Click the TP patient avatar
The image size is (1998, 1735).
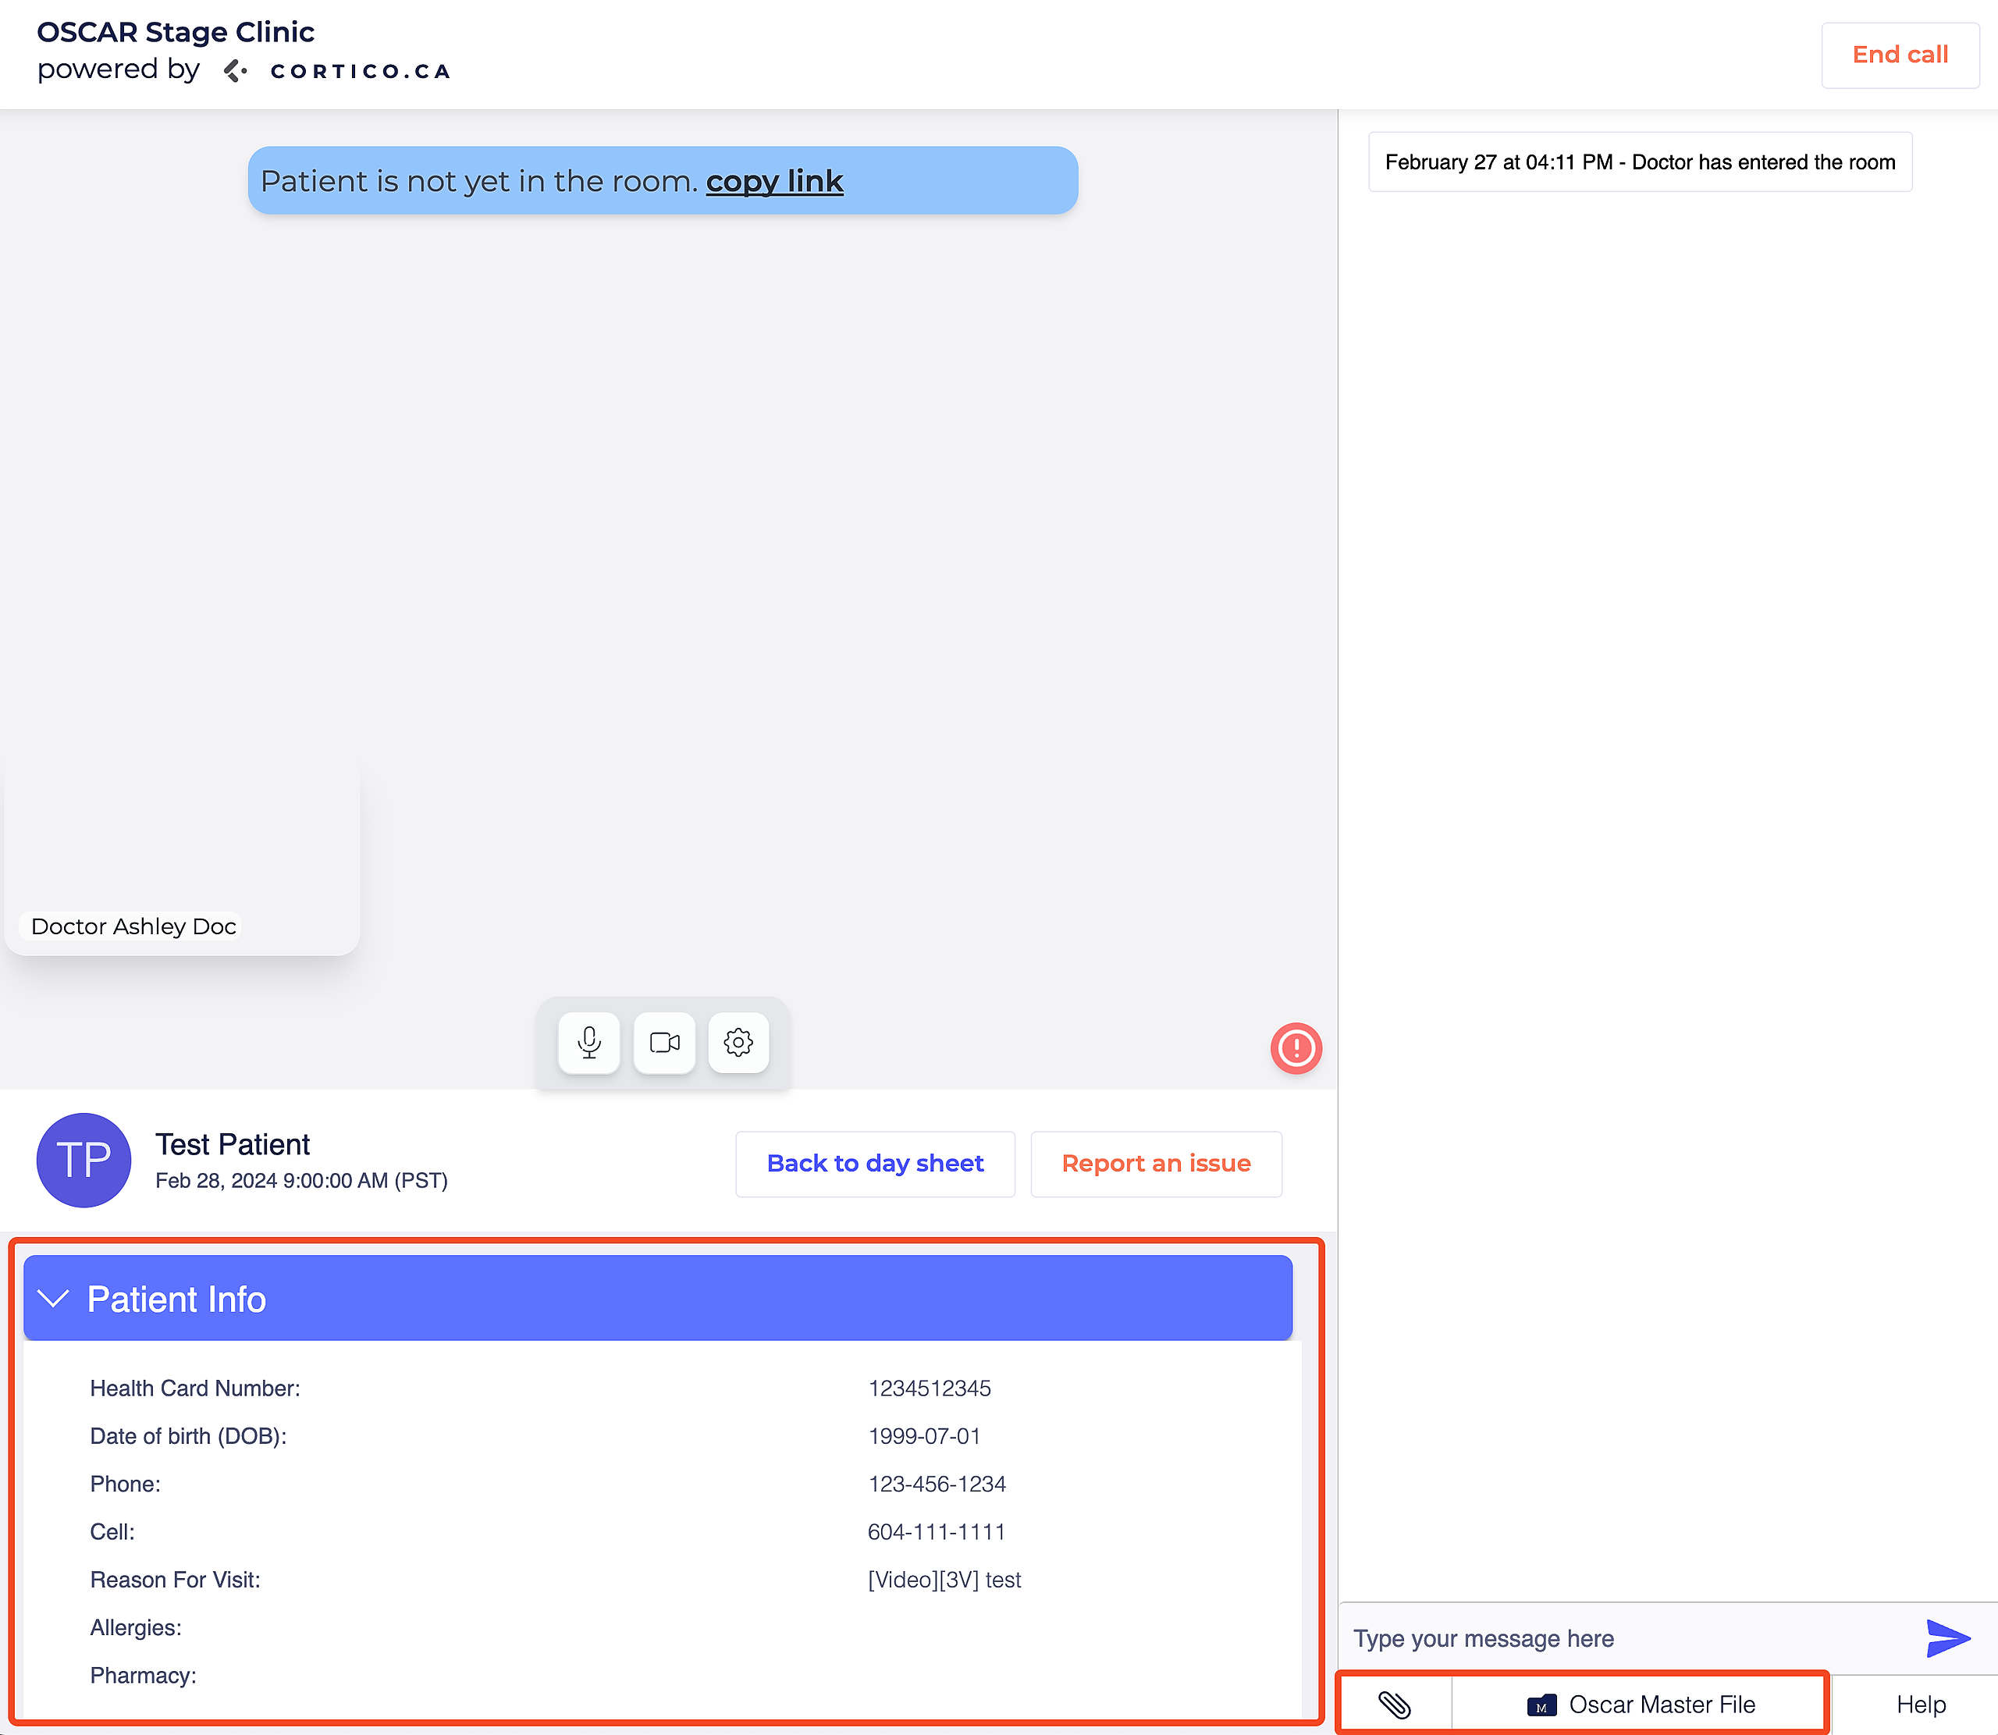[84, 1160]
